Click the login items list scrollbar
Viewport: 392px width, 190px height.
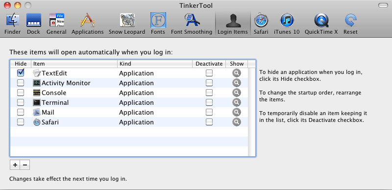tap(251, 112)
